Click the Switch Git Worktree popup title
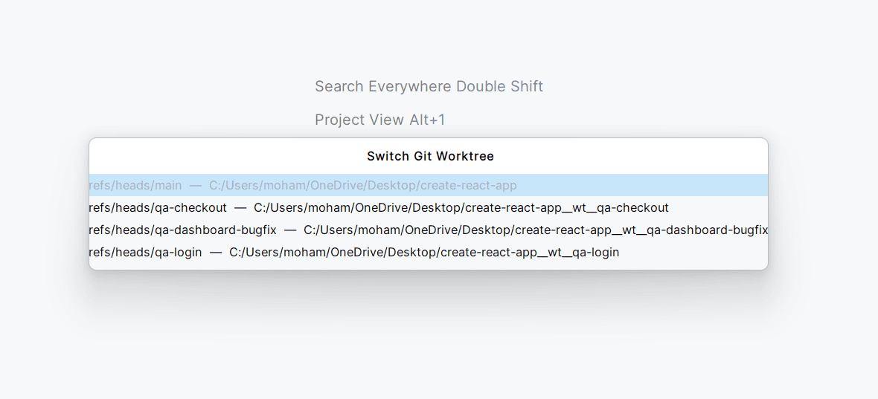The image size is (878, 399). (x=430, y=157)
